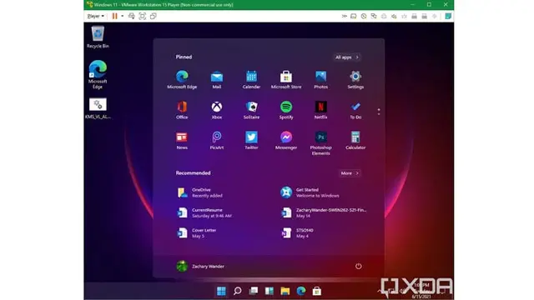Screen dimensions: 534x300
Task: Open the Photos app
Action: pos(320,80)
